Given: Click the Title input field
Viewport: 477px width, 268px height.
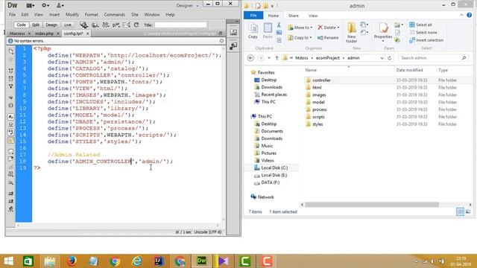Looking at the screenshot, I should pos(180,25).
